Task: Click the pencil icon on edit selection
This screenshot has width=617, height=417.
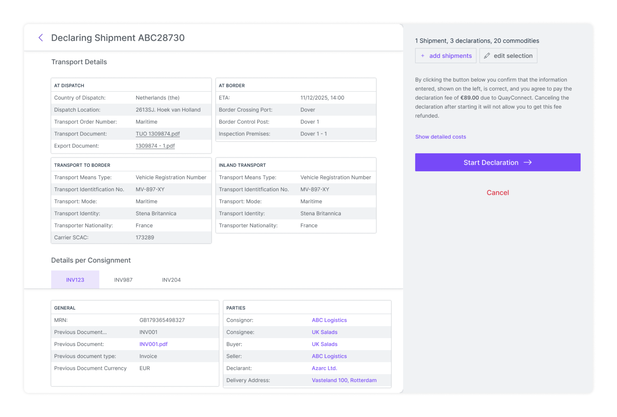Action: [x=487, y=56]
